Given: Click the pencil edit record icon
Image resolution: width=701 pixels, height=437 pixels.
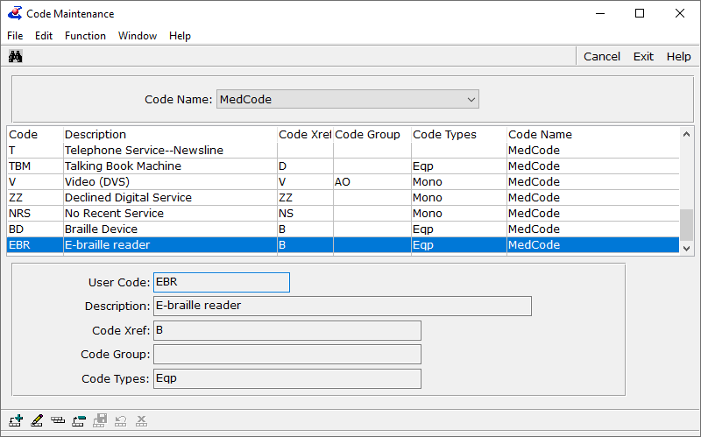Looking at the screenshot, I should pos(36,420).
